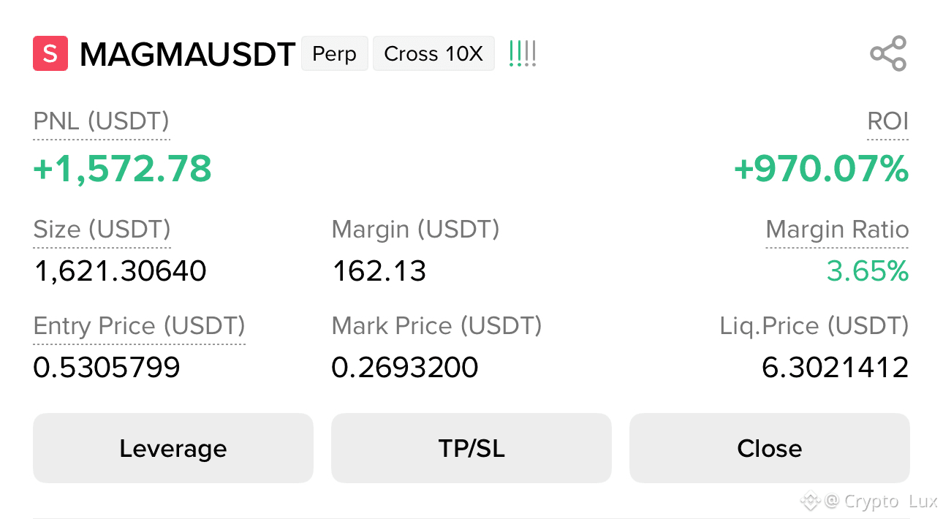Click the ADL indicator bars icon
The image size is (943, 519).
click(523, 54)
